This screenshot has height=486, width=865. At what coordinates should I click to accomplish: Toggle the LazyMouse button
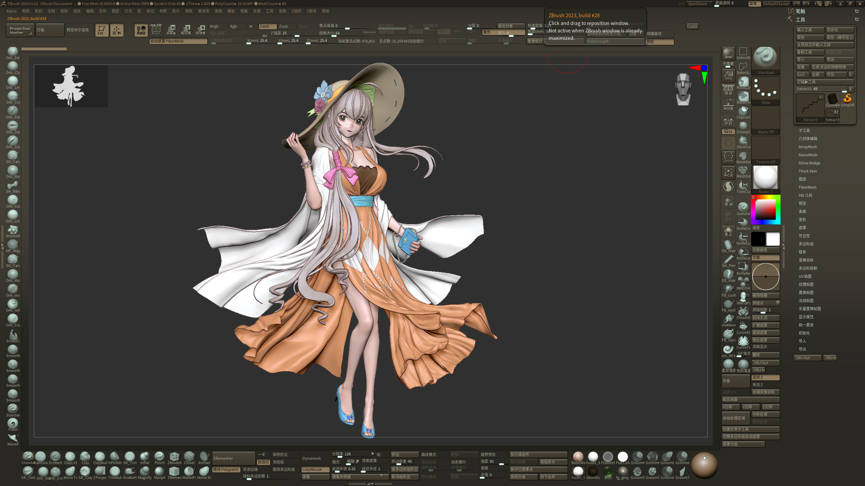[315, 469]
